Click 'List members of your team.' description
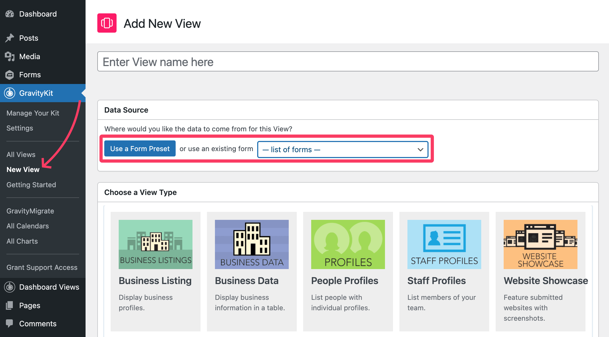Screen dimensions: 609x337 (442, 302)
